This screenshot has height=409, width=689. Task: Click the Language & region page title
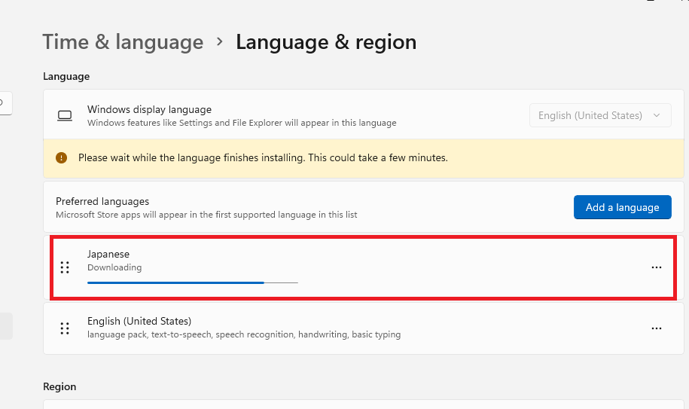326,42
